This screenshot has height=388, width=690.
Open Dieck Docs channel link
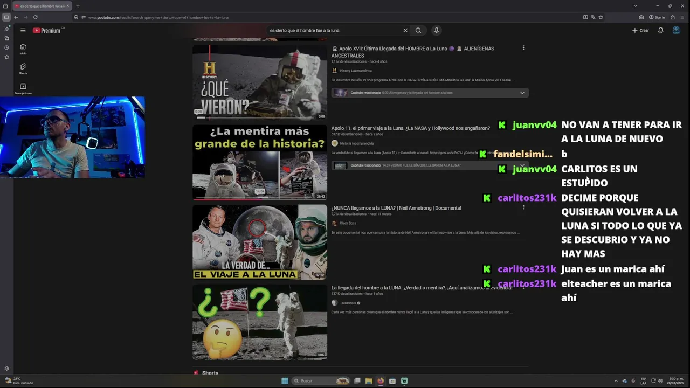(x=348, y=223)
